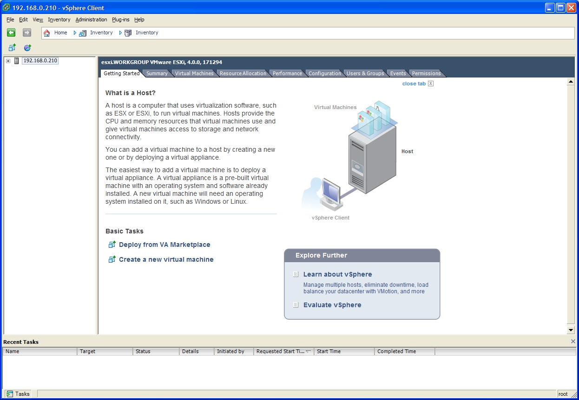Switch to the Performance tab

coord(287,73)
